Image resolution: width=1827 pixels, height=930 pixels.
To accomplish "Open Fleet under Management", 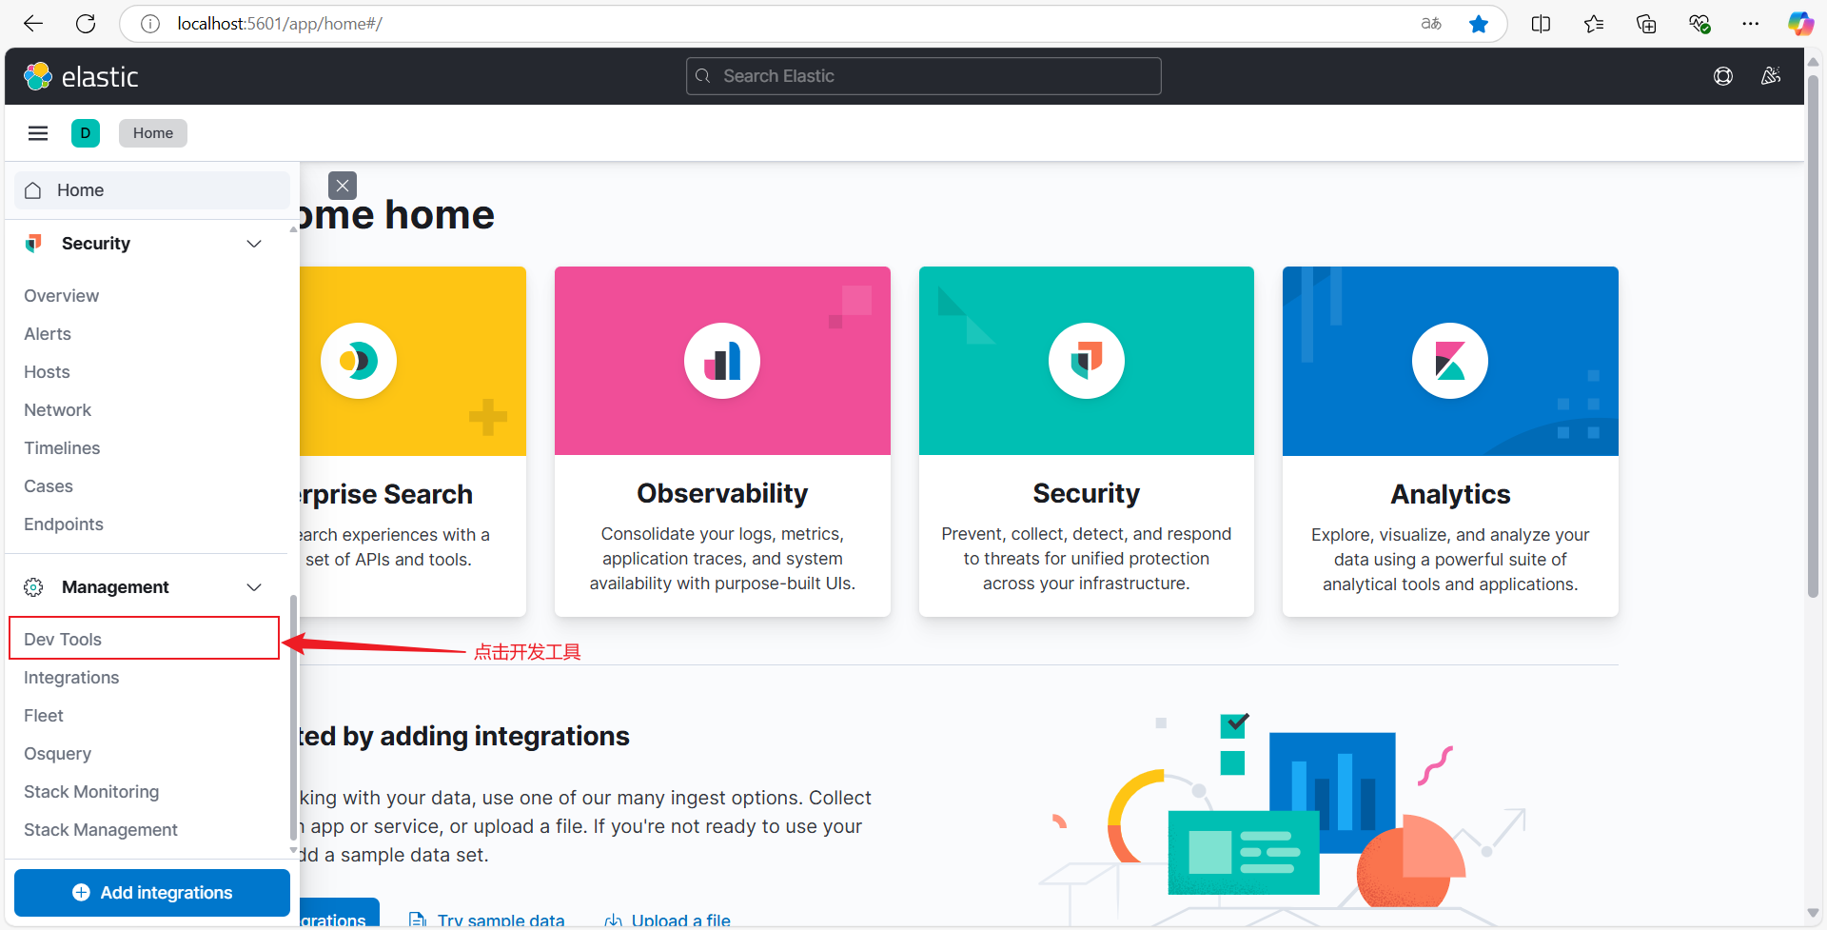I will (44, 716).
